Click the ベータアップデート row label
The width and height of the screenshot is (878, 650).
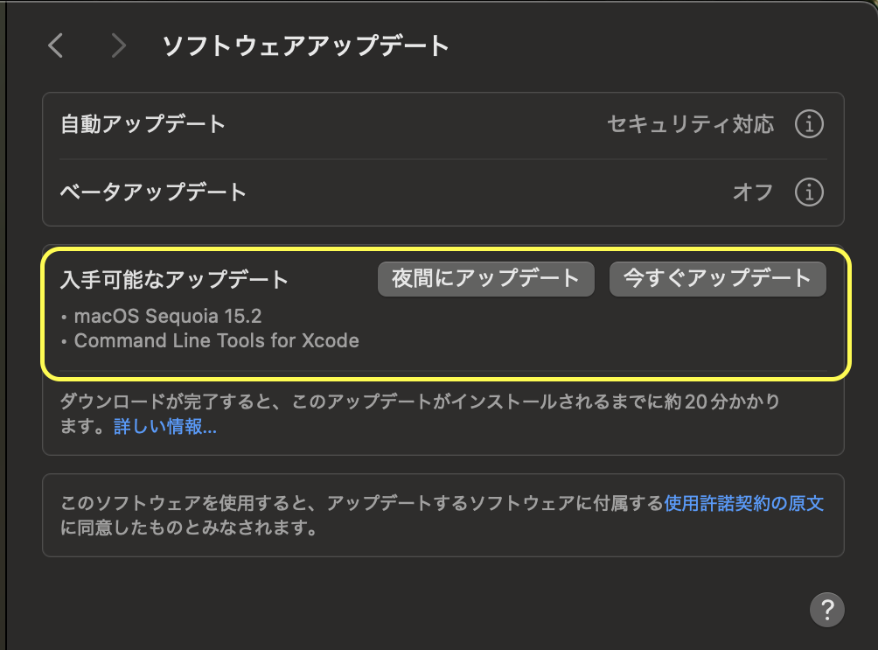(x=153, y=192)
